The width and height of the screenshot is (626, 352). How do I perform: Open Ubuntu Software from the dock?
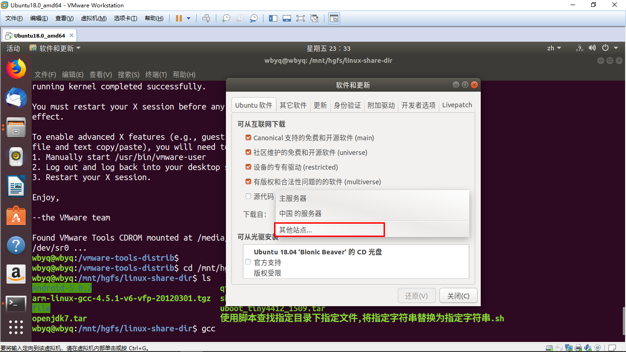point(16,215)
